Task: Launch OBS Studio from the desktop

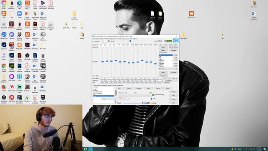Action: tap(27, 57)
